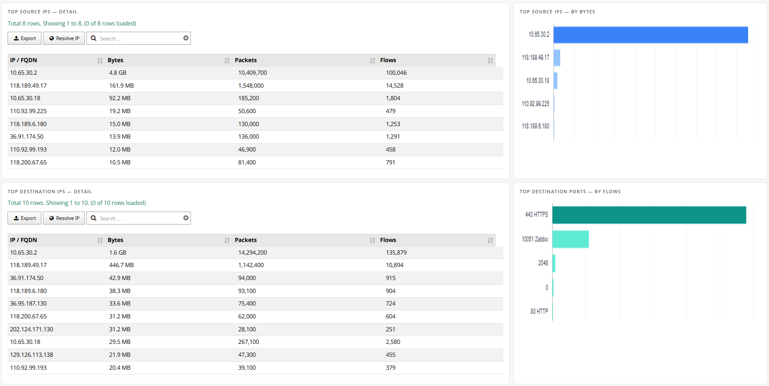Sort source table by Bytes icon
769x386 pixels.
click(x=227, y=61)
